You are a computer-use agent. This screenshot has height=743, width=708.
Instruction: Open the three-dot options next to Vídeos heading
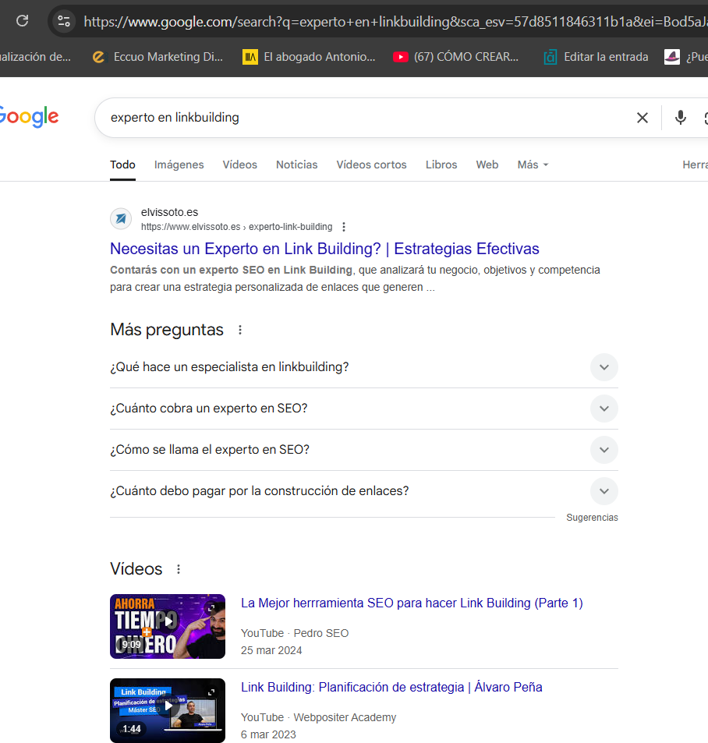click(x=179, y=569)
